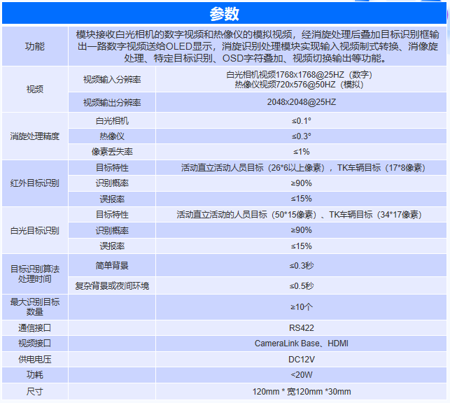Select the 白光相机 precision label

112,120
